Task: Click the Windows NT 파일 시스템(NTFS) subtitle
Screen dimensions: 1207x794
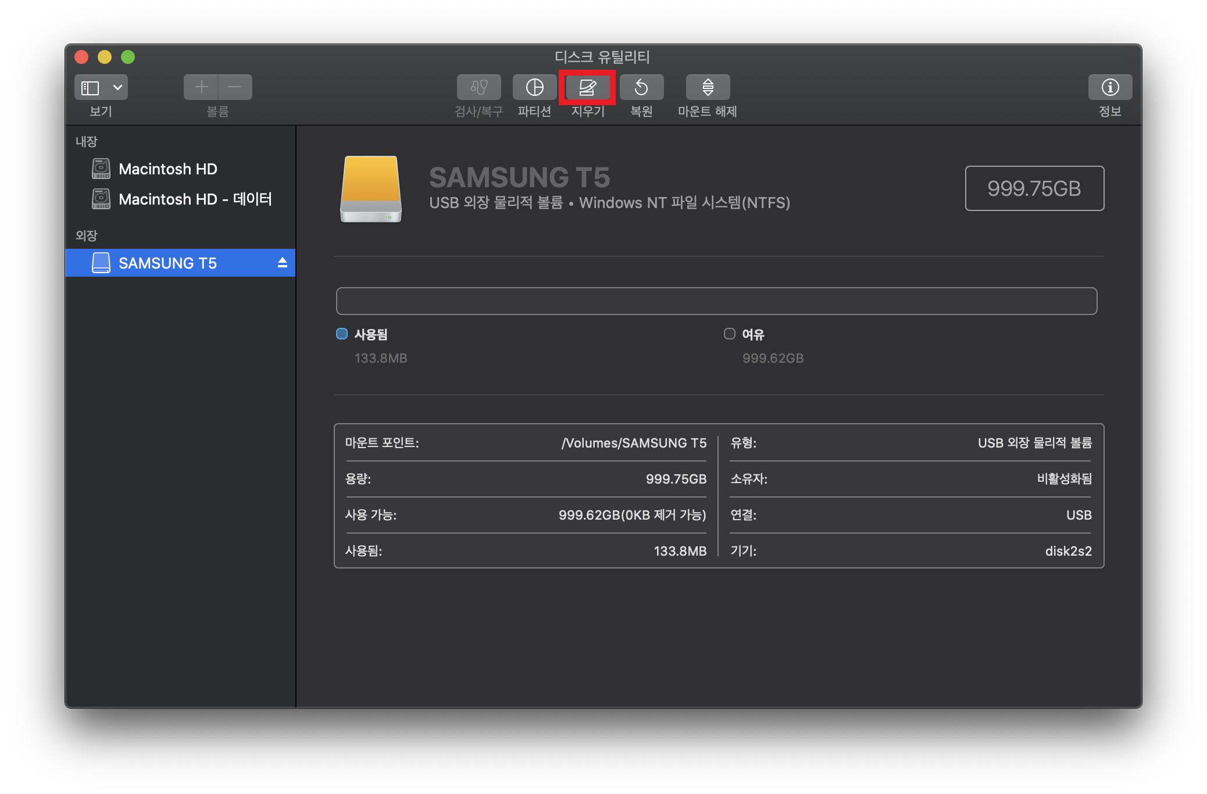Action: pos(685,203)
